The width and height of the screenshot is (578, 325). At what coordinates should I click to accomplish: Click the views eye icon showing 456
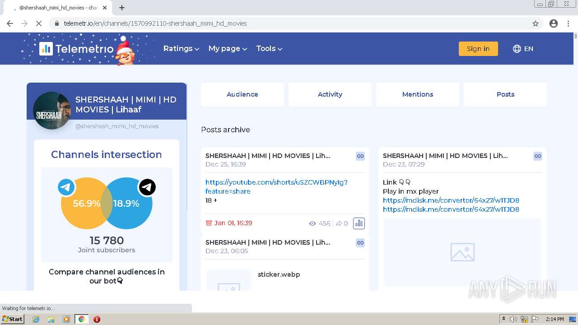coord(312,223)
